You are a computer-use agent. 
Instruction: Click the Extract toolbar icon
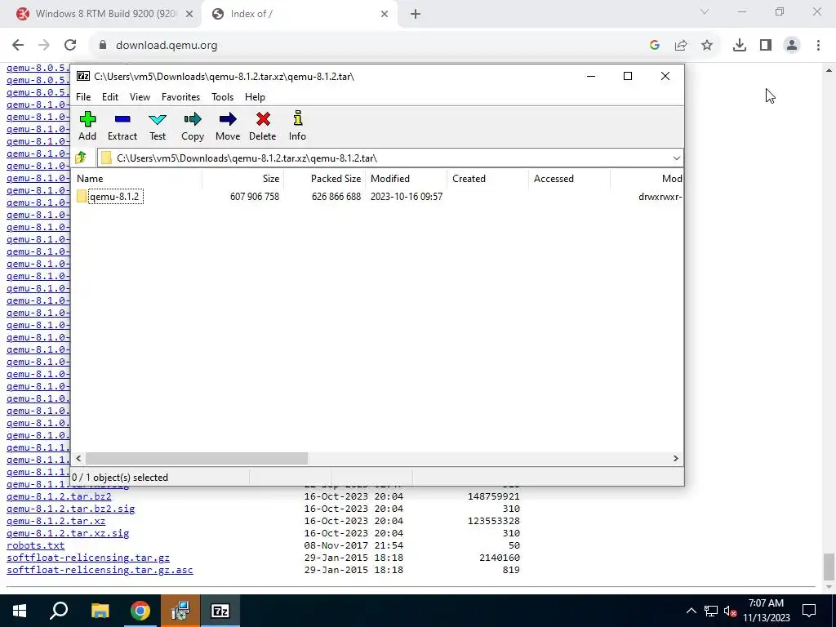[122, 126]
